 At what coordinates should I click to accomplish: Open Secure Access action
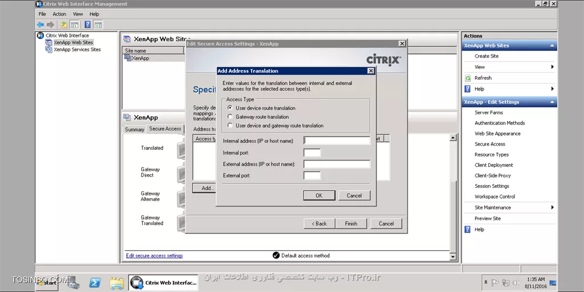point(490,144)
